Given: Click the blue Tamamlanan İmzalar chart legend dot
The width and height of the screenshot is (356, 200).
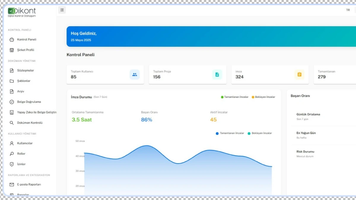Looking at the screenshot, I should [217, 133].
